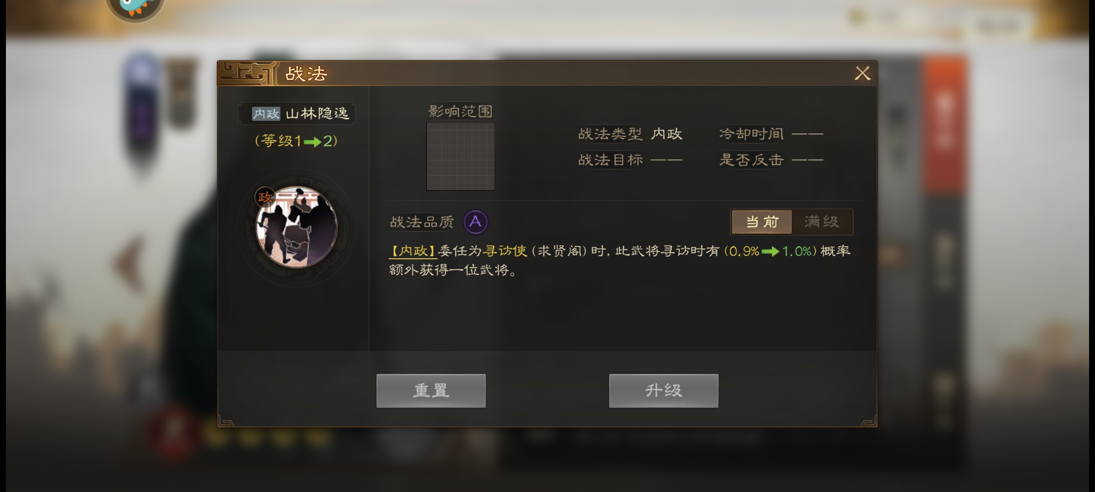Tap the blurred red banner on right
This screenshot has height=492, width=1095.
tap(944, 123)
